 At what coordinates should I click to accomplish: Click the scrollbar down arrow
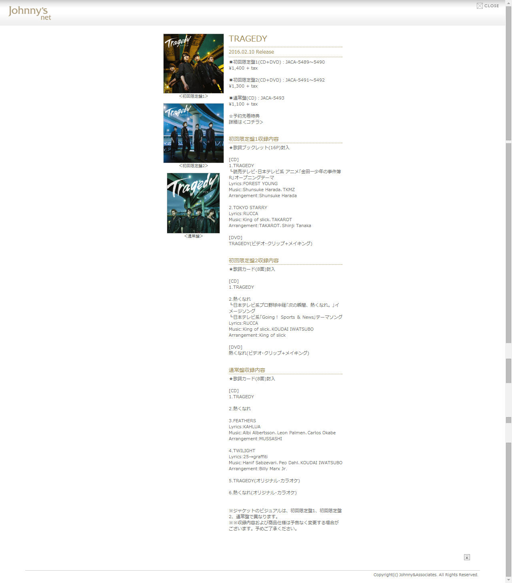click(x=508, y=580)
